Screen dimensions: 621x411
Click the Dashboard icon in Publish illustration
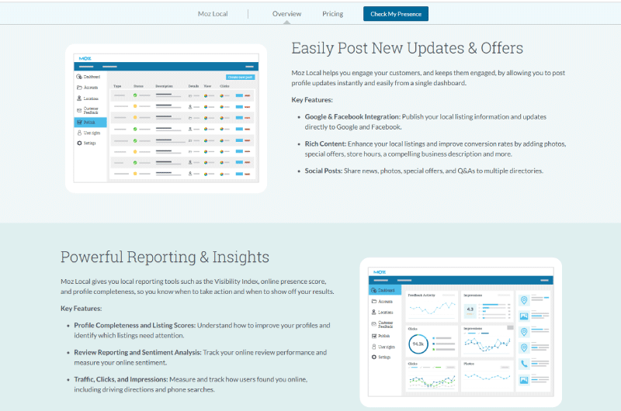point(79,77)
